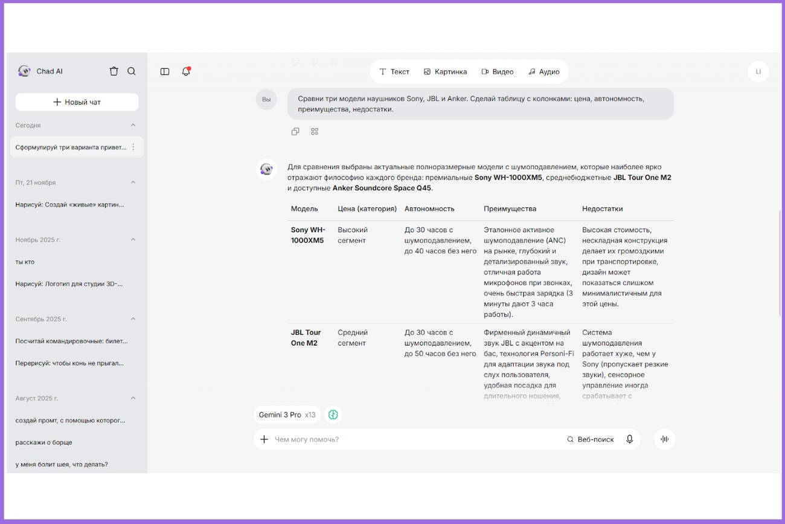Screen dimensions: 785x524
Task: Click the microphone icon in input field
Action: click(x=629, y=439)
